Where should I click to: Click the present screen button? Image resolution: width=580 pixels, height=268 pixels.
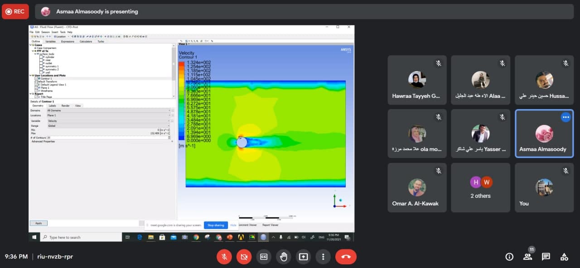pyautogui.click(x=303, y=257)
